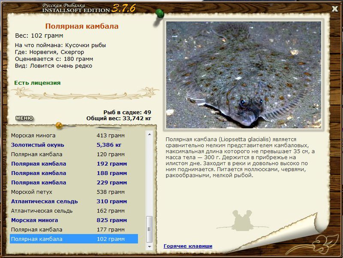Click Общий вес: 33,742 кг text

[119, 118]
